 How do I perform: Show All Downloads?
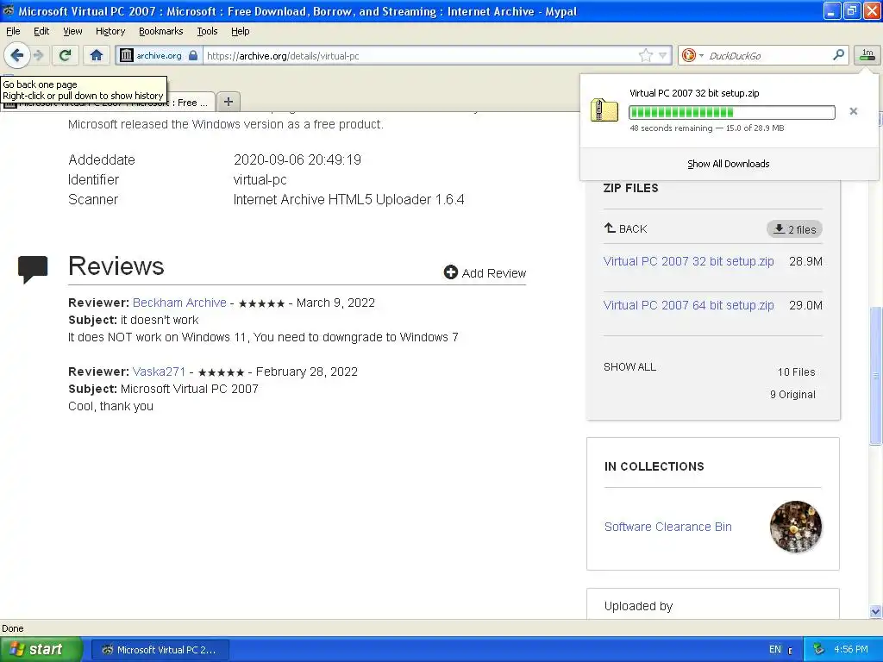click(728, 164)
